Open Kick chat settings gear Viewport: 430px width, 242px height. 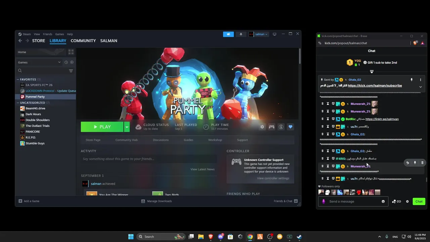point(407,201)
